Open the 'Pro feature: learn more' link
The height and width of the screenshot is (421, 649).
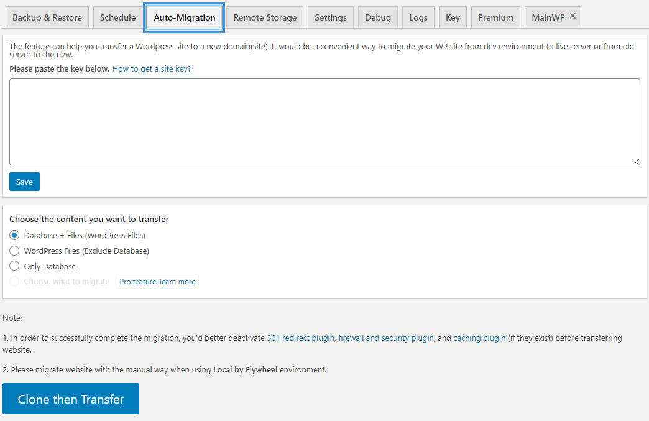pyautogui.click(x=157, y=282)
